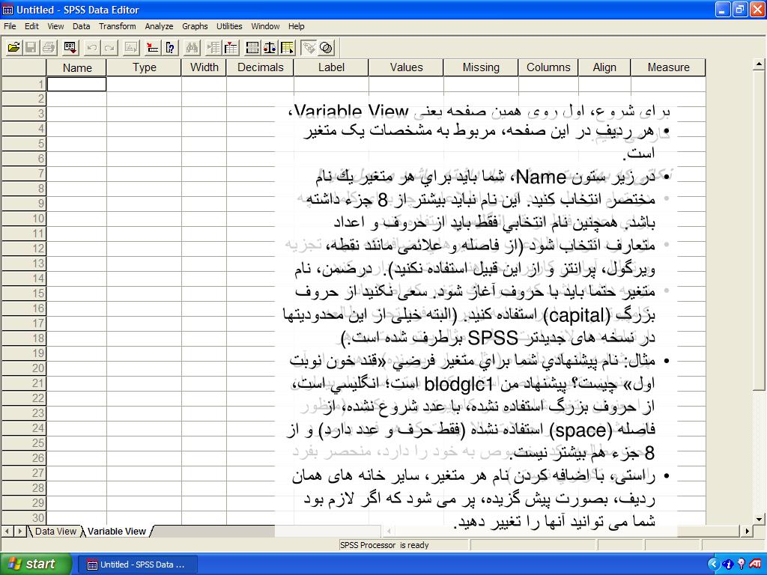Toggle the Value Labels tag icon
767x575 pixels.
point(308,47)
